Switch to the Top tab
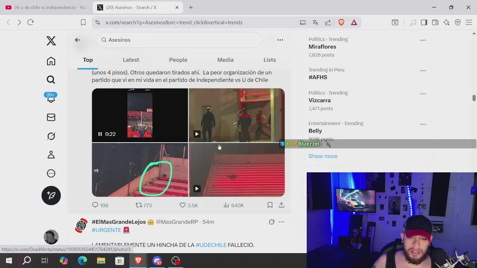 [88, 60]
